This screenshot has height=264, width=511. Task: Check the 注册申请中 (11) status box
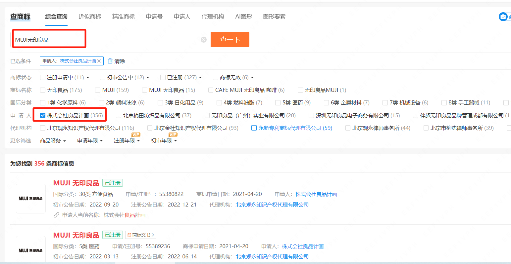click(42, 77)
